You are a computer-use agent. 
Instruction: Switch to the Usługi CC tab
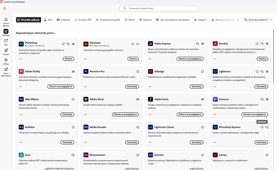click(200, 20)
